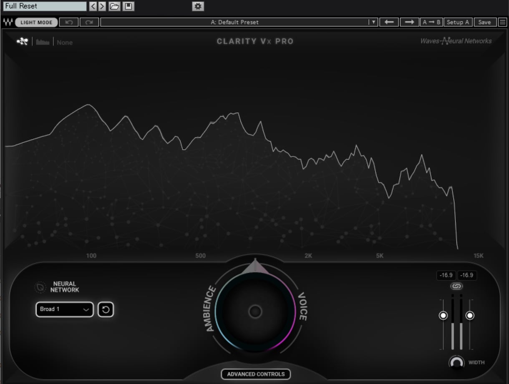Open the Broad 1 neural network dropdown
The width and height of the screenshot is (509, 384).
[x=65, y=309]
